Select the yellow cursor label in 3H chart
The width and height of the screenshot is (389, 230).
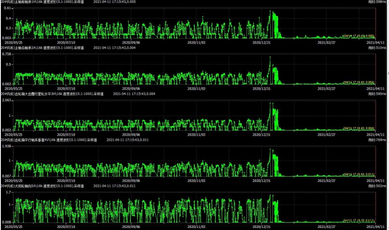358,128
